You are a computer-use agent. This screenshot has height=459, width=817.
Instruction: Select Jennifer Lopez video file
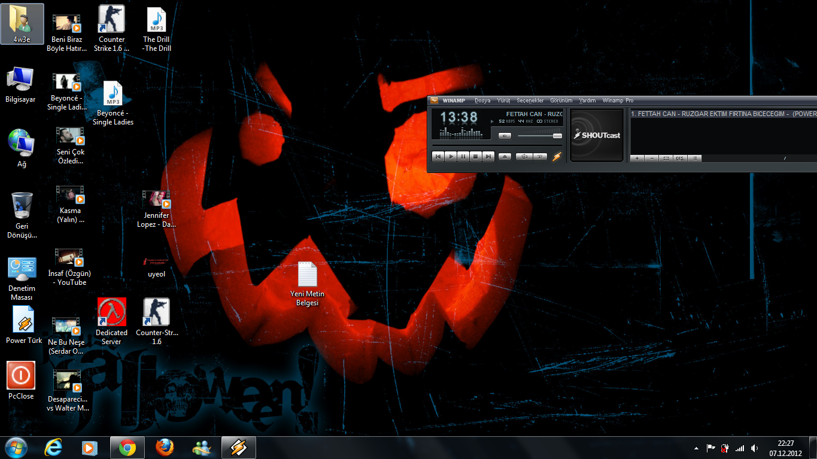157,209
